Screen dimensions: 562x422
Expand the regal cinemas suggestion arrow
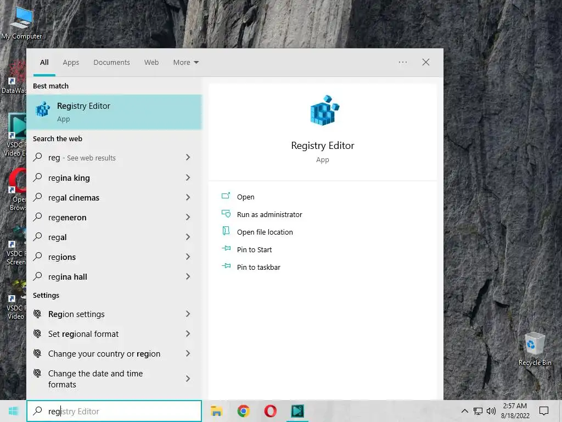188,197
